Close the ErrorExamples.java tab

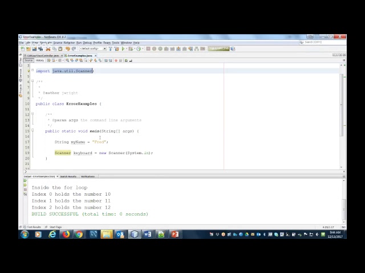point(95,56)
